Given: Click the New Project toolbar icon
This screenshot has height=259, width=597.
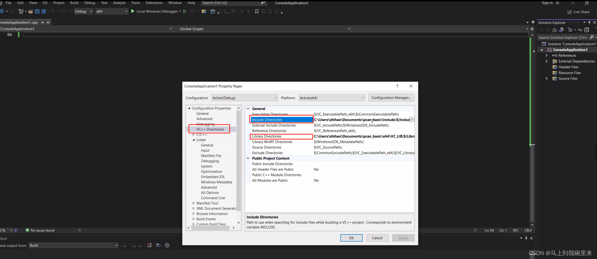Looking at the screenshot, I should tap(21, 11).
